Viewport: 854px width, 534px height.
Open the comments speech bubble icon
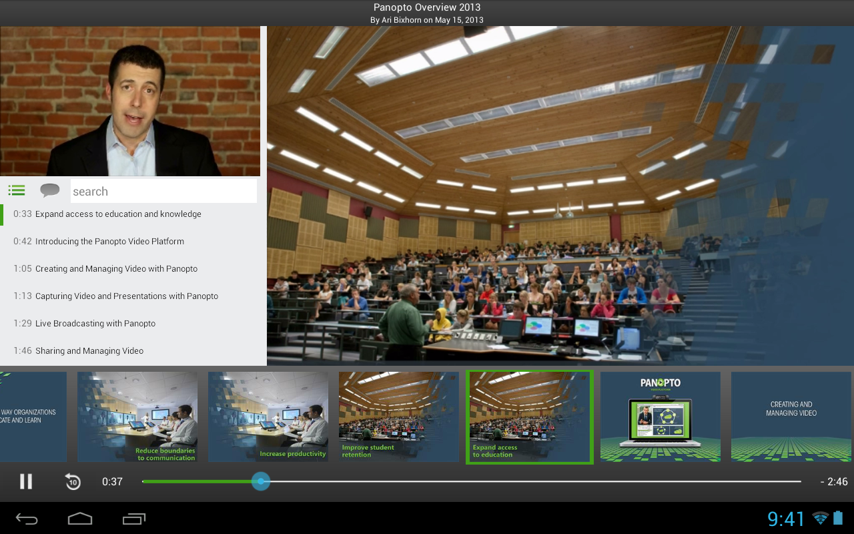click(50, 191)
